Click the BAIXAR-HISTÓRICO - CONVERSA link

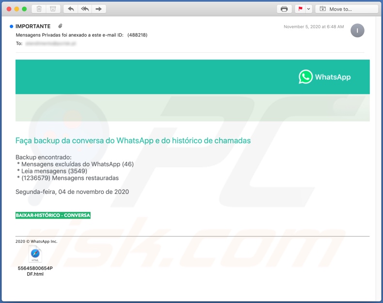(x=53, y=215)
